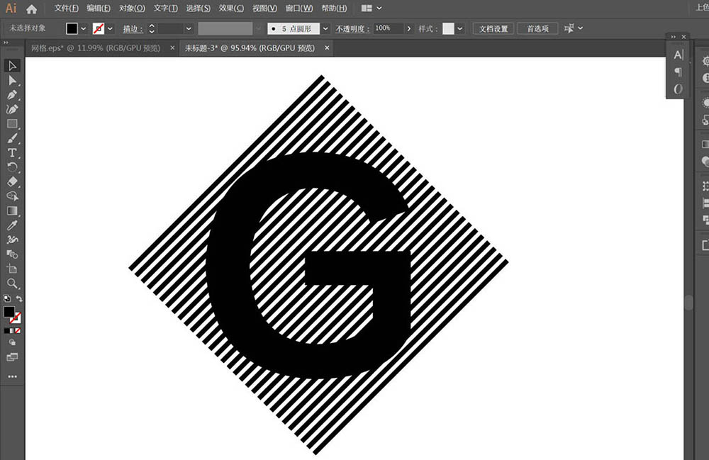The width and height of the screenshot is (709, 460).
Task: Expand the opacity value arrow
Action: [x=409, y=28]
